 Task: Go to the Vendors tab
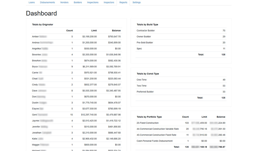[x=64, y=3]
